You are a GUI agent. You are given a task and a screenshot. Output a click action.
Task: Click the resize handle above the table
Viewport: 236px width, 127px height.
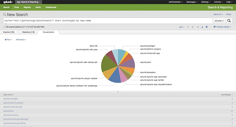pyautogui.click(x=118, y=92)
